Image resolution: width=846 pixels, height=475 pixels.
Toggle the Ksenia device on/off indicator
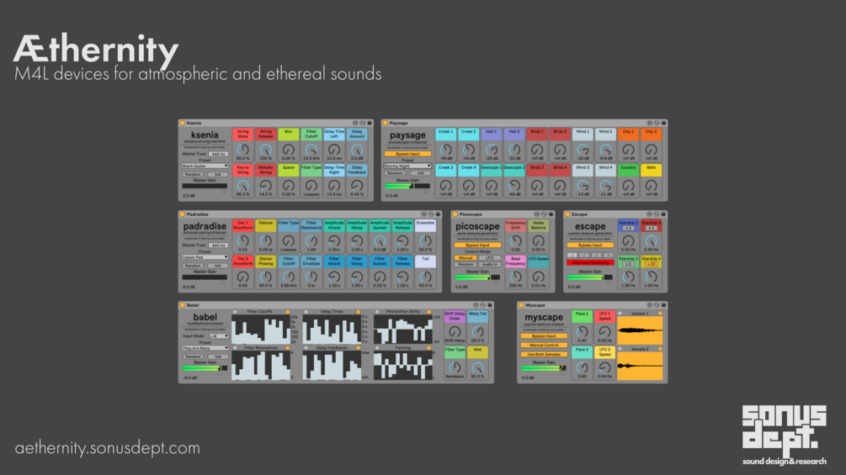[x=183, y=123]
